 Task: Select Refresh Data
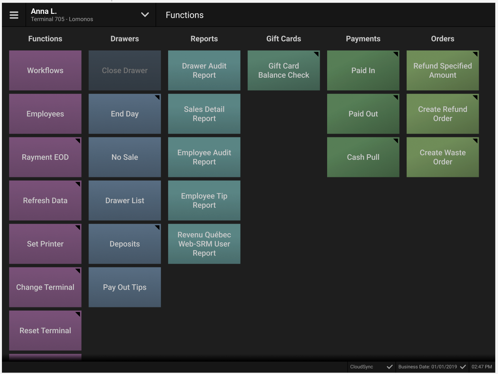[x=45, y=200]
